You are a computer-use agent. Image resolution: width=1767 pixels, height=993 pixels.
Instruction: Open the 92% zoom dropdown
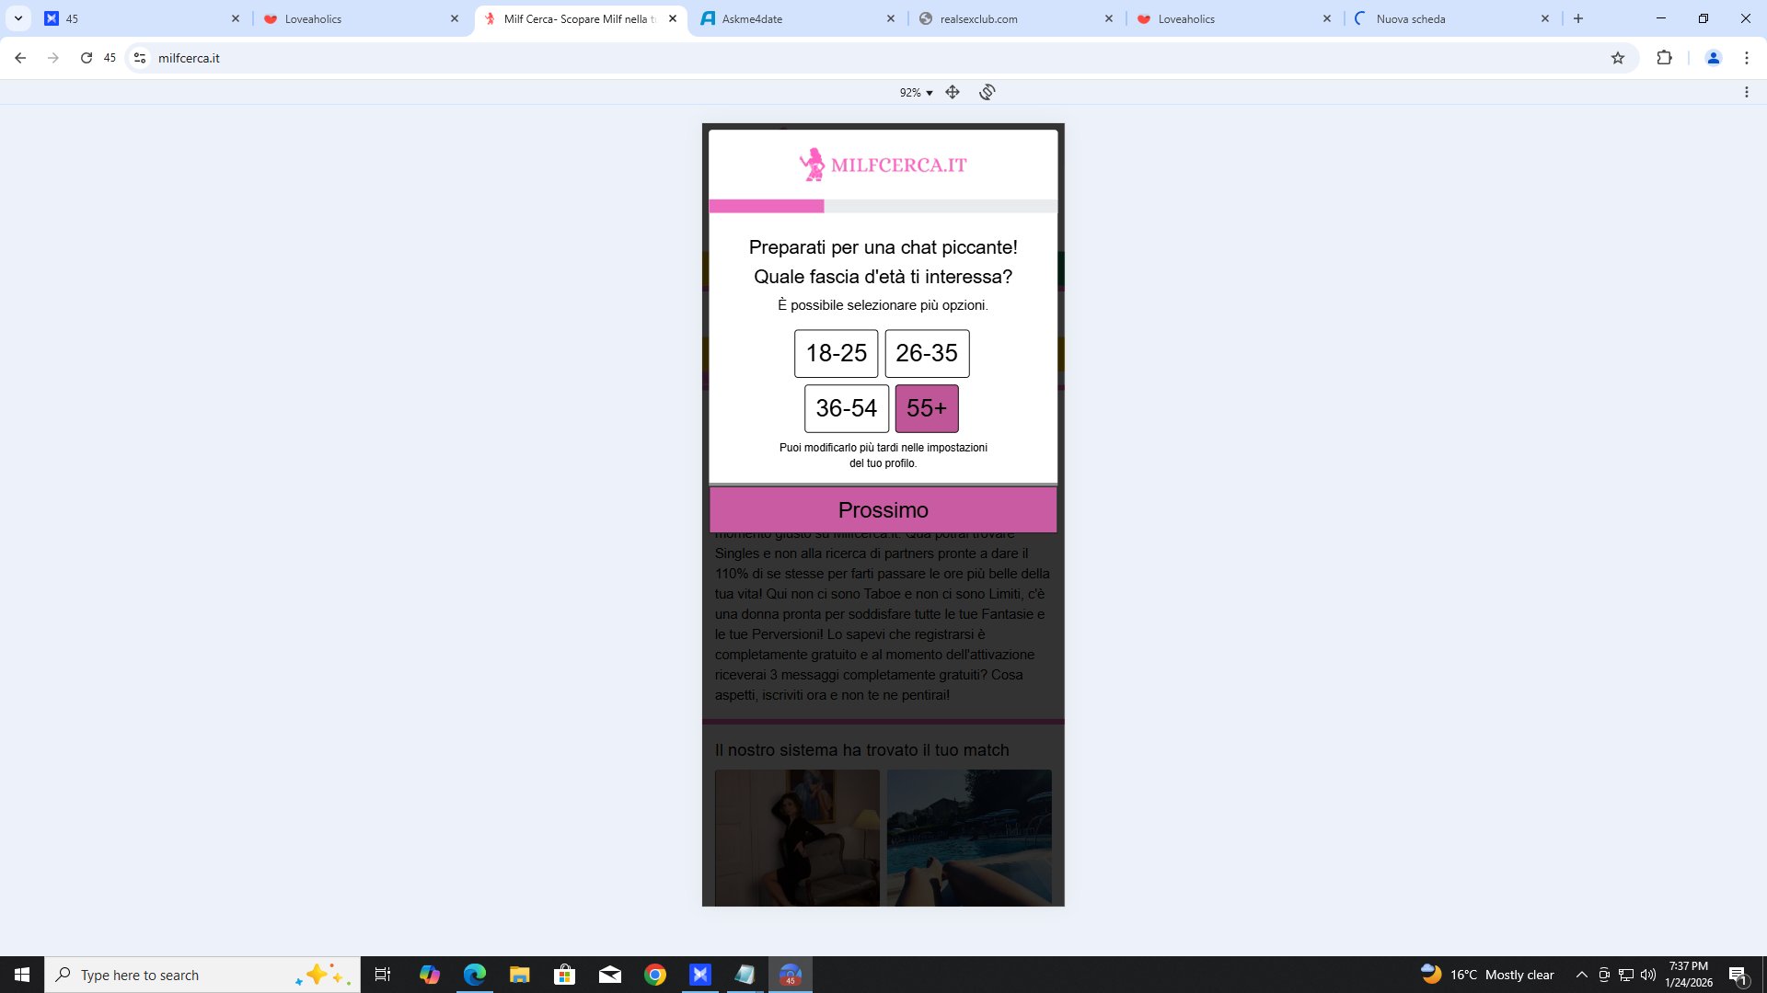(x=916, y=93)
